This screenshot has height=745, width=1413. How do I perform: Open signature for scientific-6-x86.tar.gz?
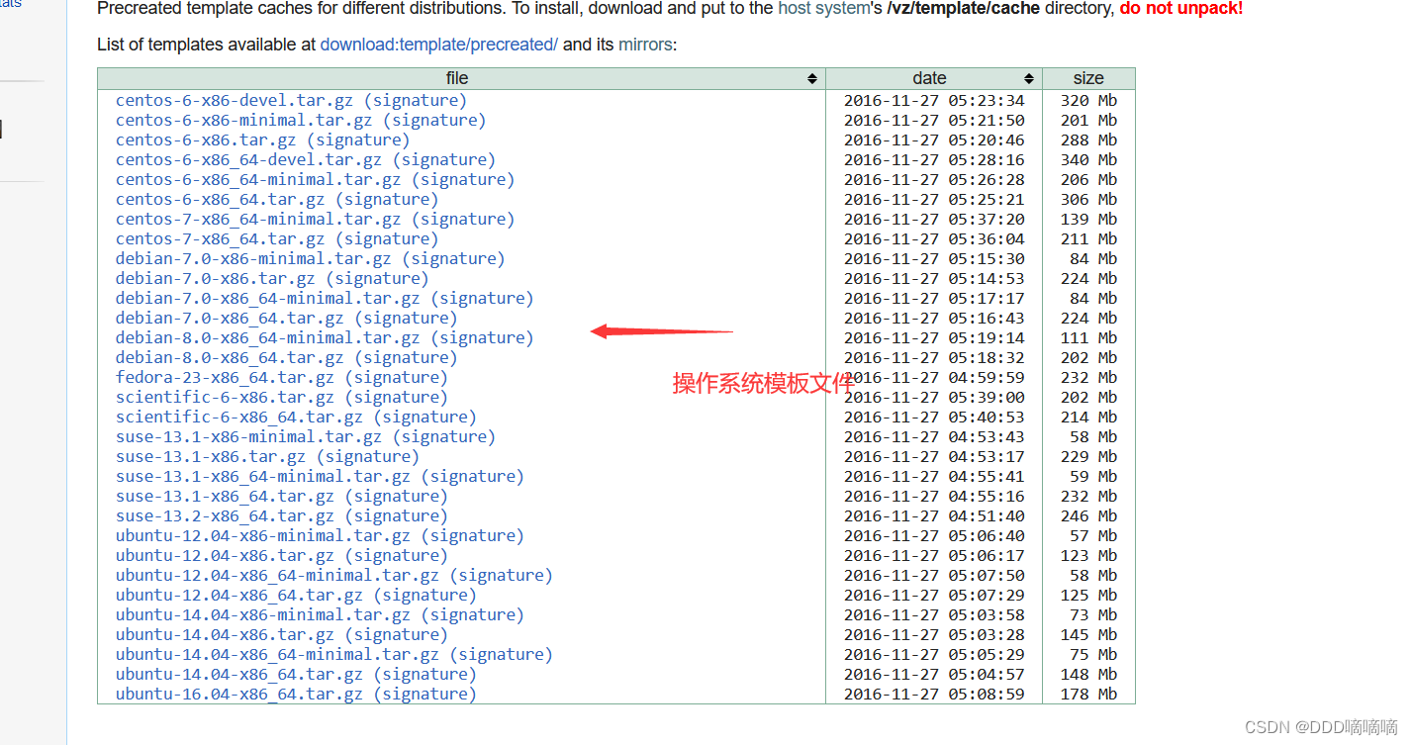(396, 397)
